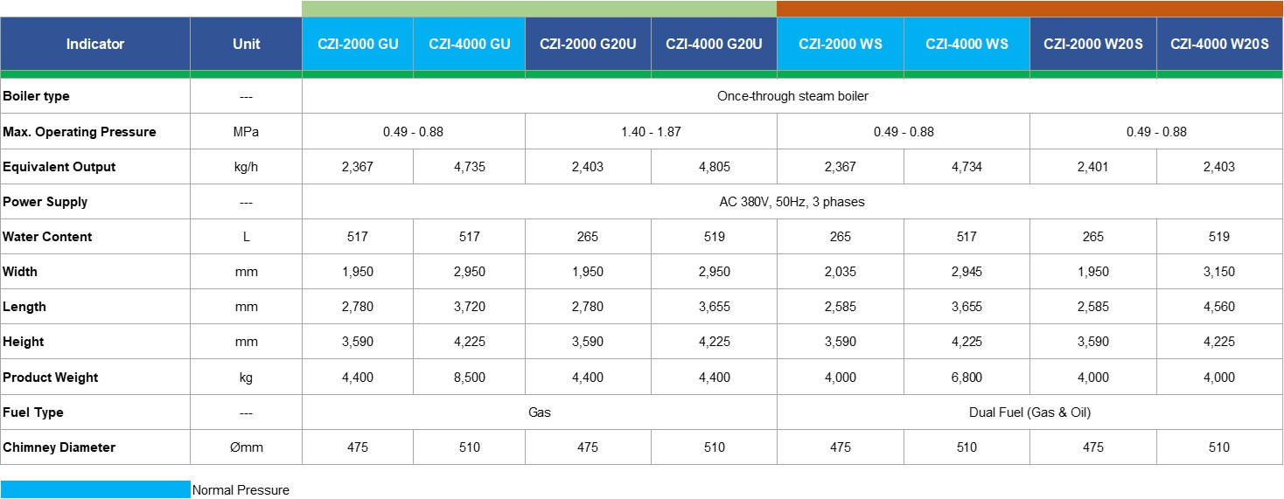This screenshot has height=499, width=1284.
Task: Select the Chimney Diameter row label
Action: pos(59,447)
